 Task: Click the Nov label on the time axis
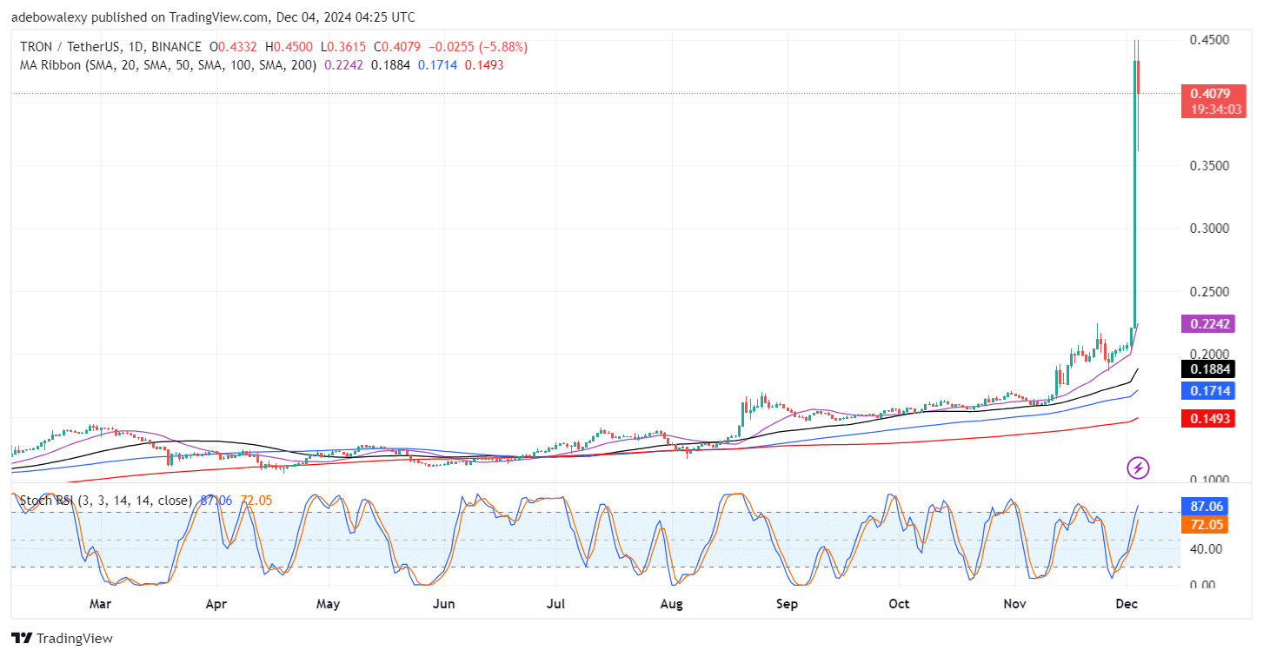click(x=1014, y=603)
